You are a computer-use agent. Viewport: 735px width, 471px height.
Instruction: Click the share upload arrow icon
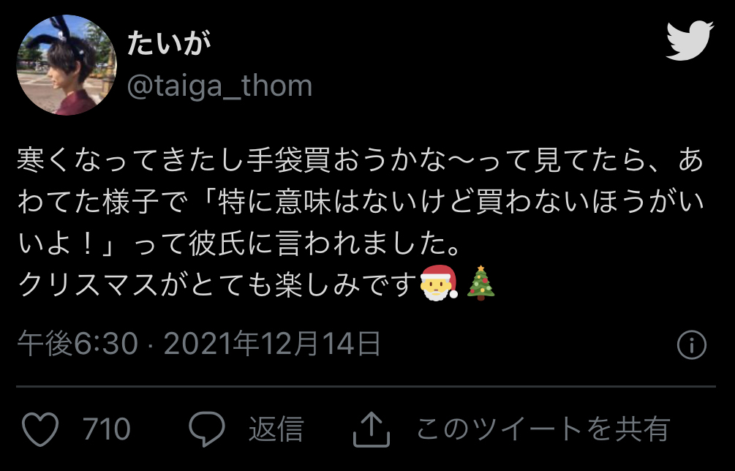pos(372,429)
